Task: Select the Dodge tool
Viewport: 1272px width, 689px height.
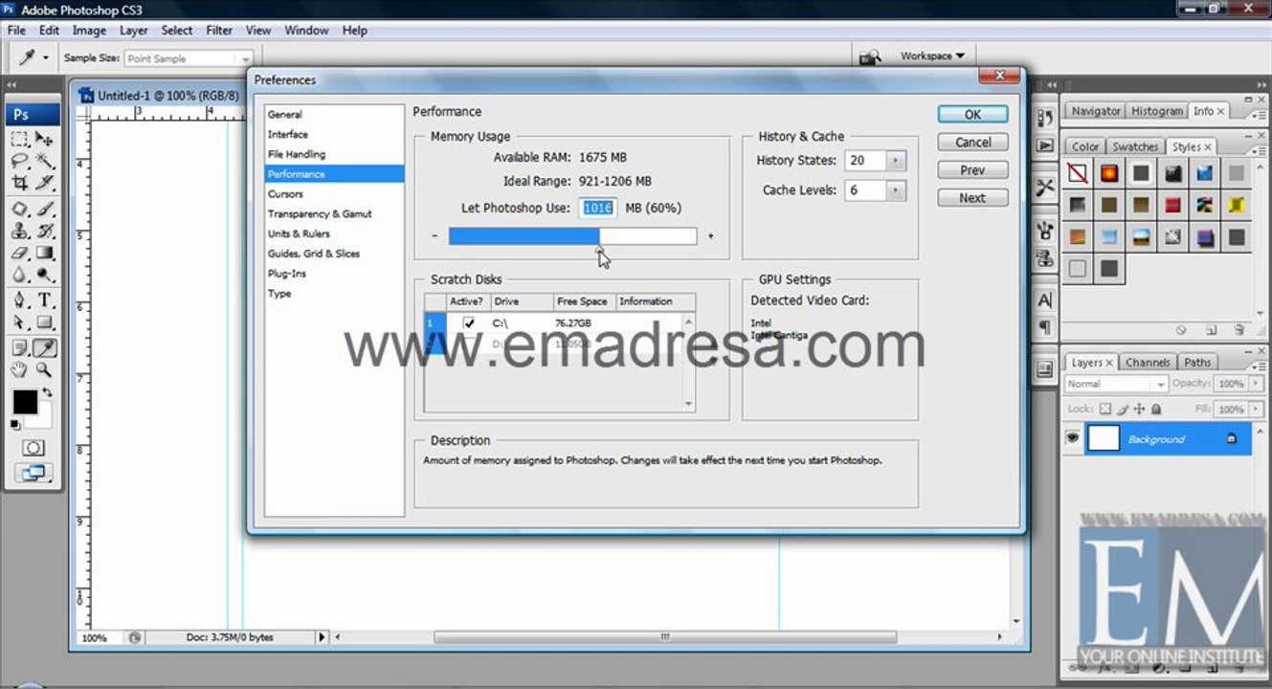Action: (44, 275)
